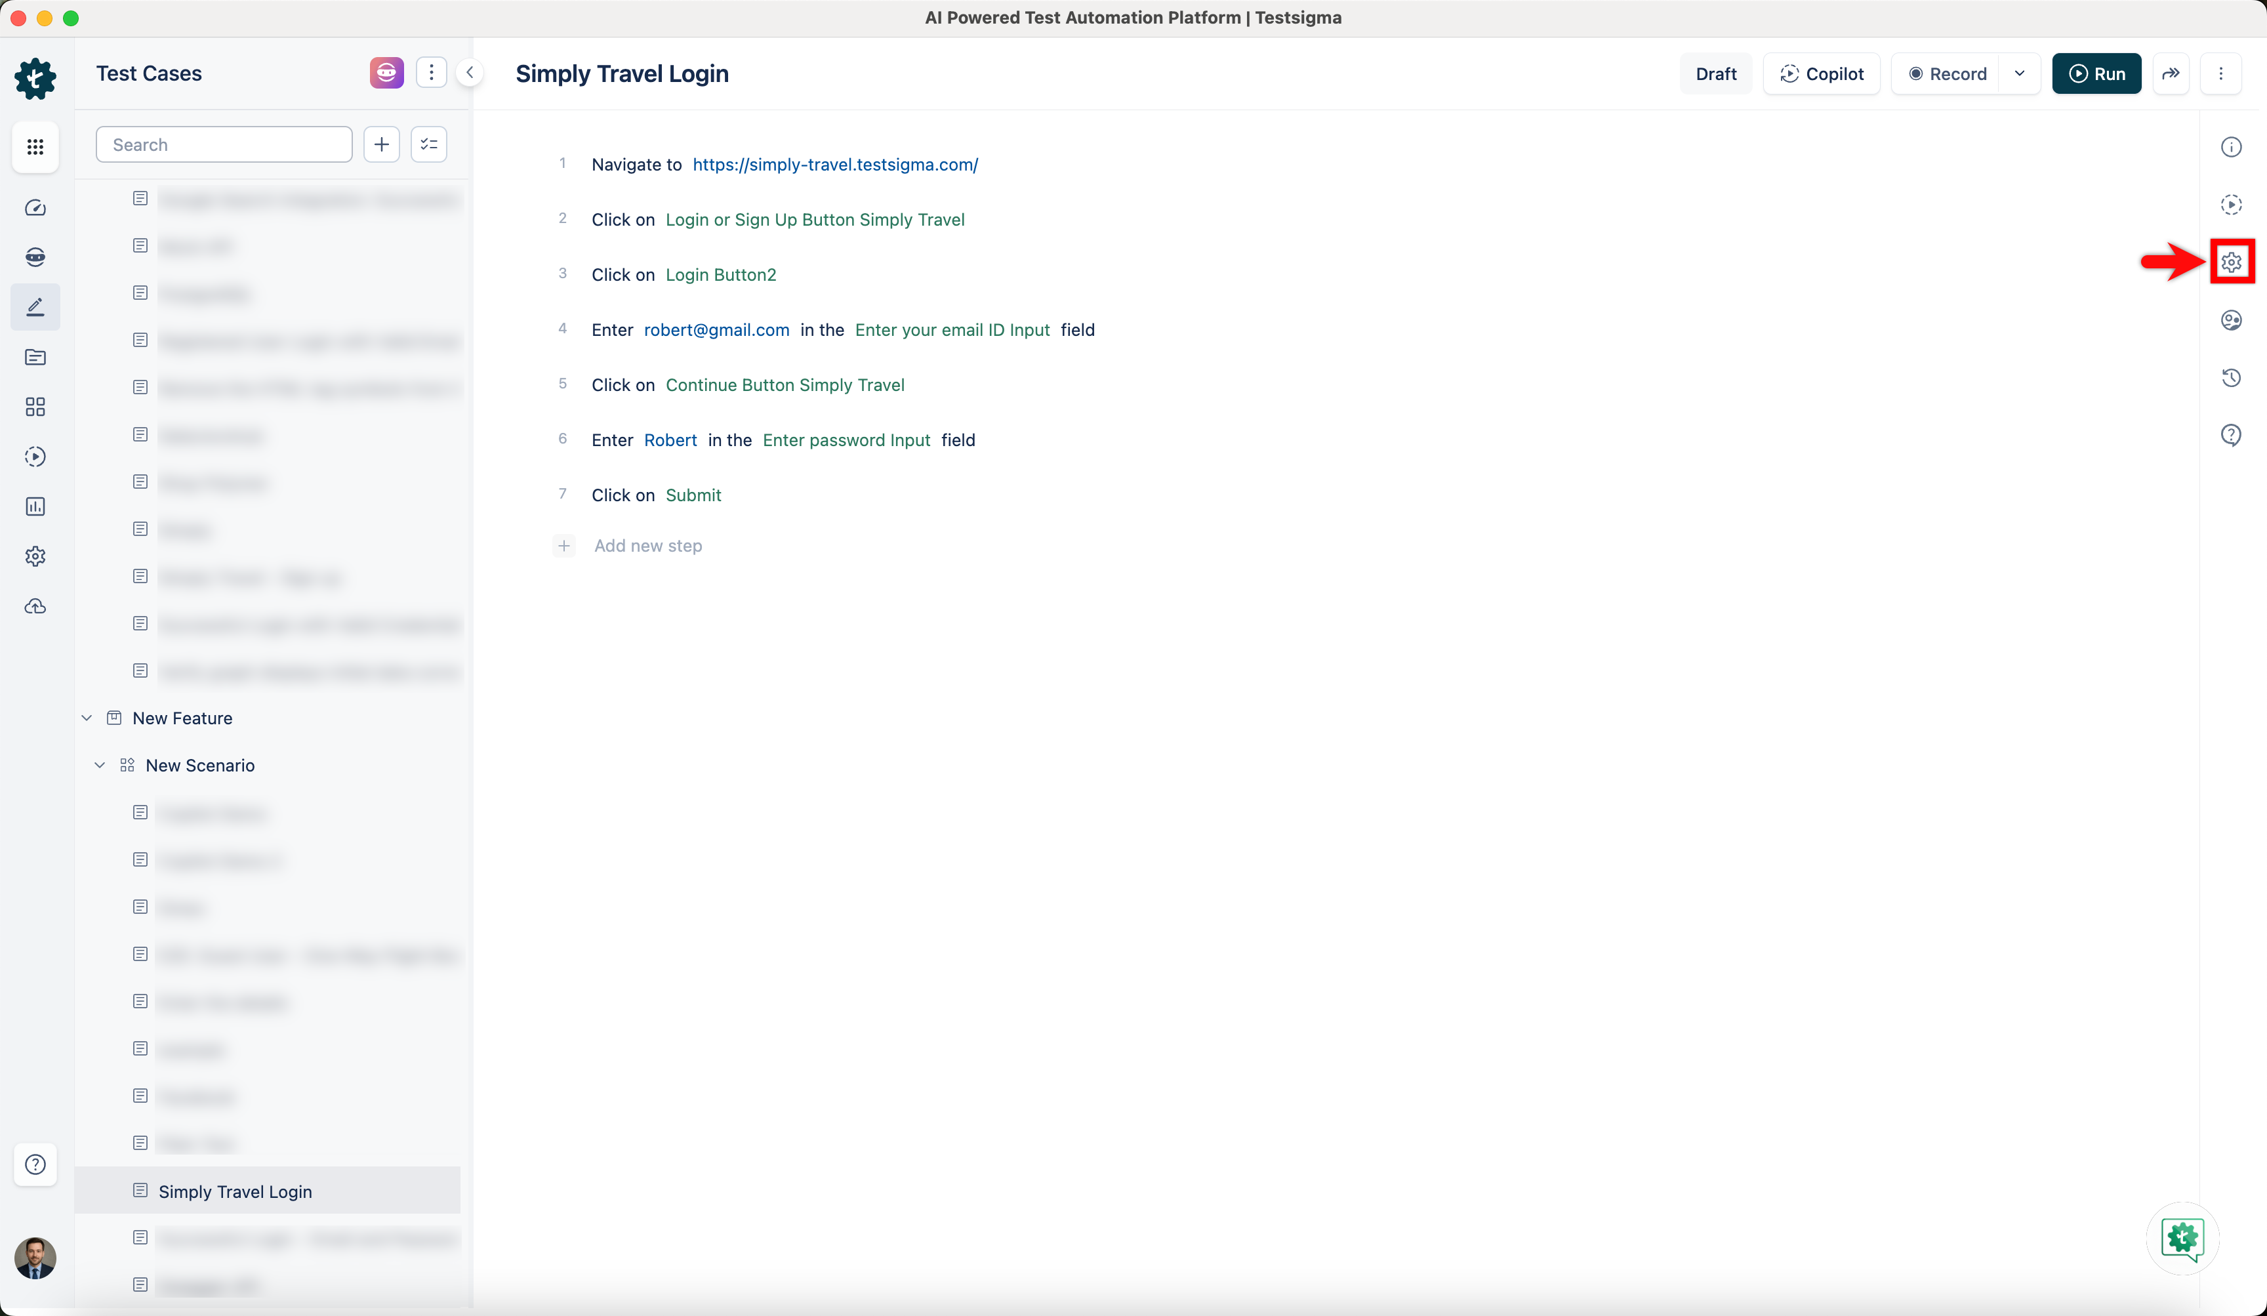Open revision history clock icon
Screen dimensions: 2267x1316
(2232, 377)
